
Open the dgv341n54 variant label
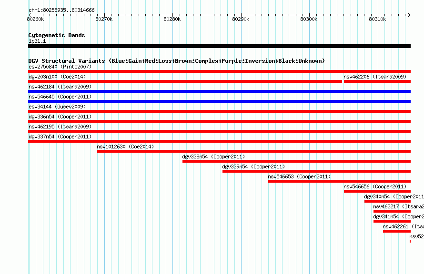coord(399,216)
